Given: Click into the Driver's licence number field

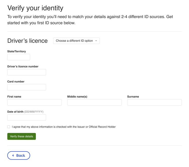Looking at the screenshot, I should tap(27, 72).
